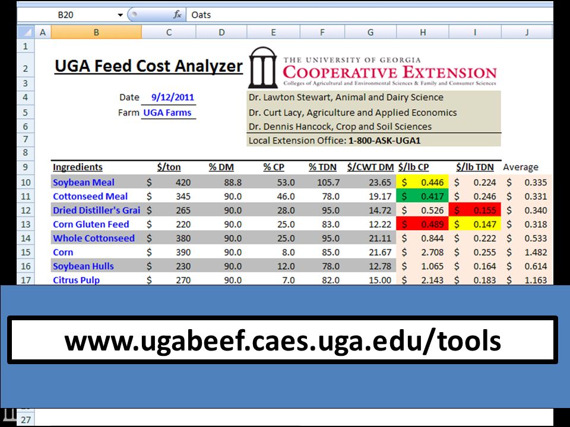Click the Cooperative Extension logo

pyautogui.click(x=373, y=68)
